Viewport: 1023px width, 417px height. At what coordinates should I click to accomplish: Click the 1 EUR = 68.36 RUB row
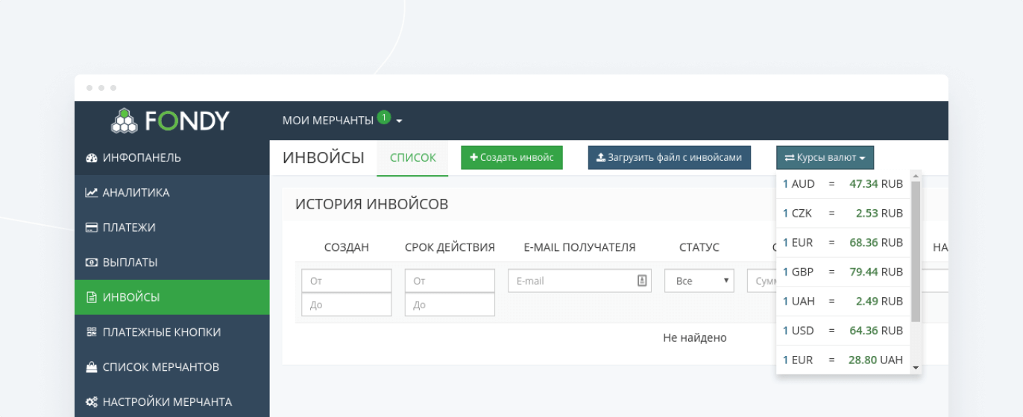pyautogui.click(x=843, y=243)
